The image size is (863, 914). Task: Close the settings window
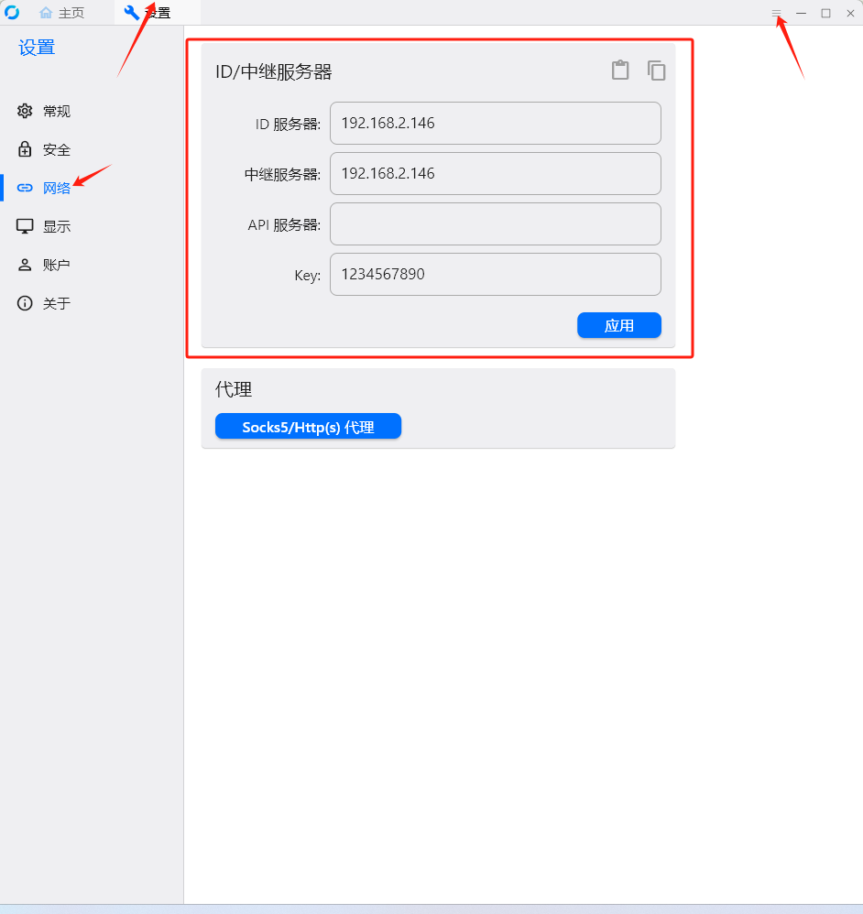coord(850,13)
